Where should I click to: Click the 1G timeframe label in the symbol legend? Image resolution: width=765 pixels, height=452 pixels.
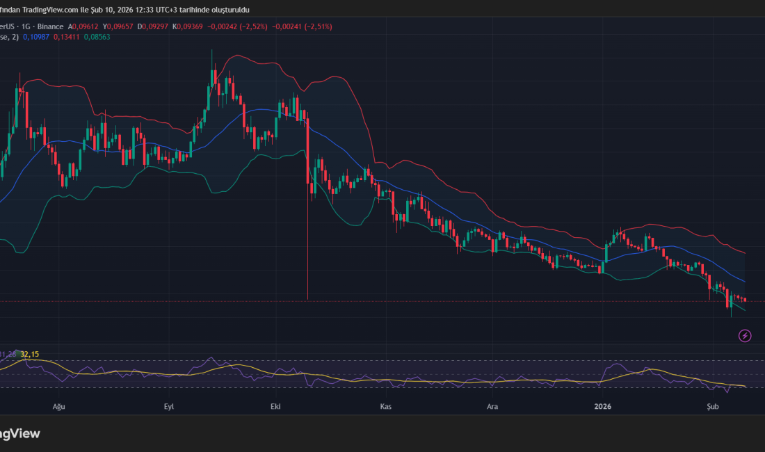click(24, 26)
